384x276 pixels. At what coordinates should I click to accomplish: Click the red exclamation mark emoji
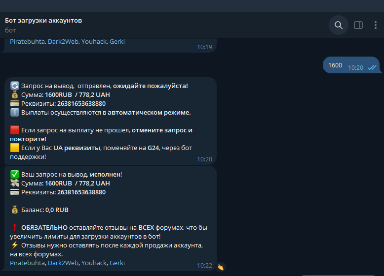point(14,227)
